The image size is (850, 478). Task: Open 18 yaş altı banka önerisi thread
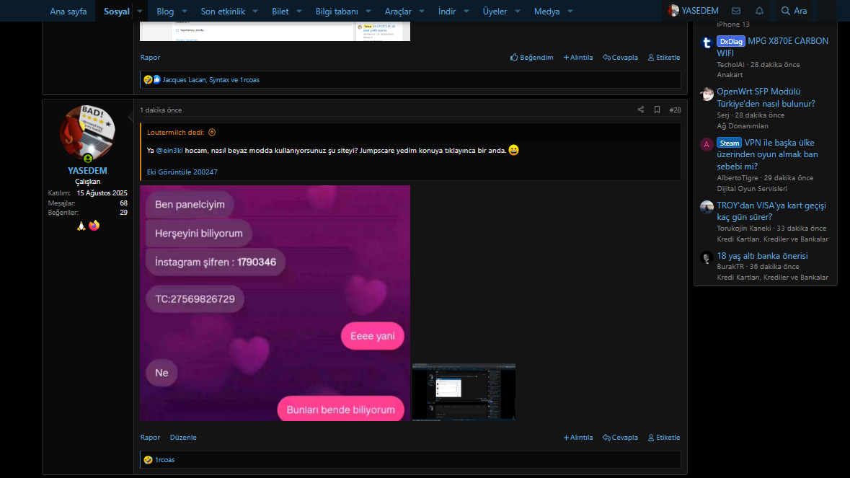click(x=762, y=256)
